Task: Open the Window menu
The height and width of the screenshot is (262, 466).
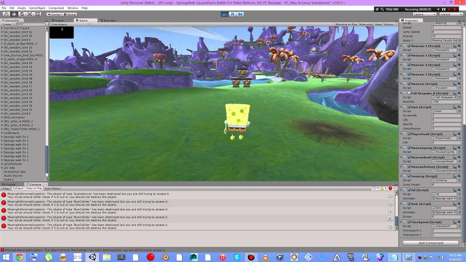Action: pyautogui.click(x=73, y=8)
